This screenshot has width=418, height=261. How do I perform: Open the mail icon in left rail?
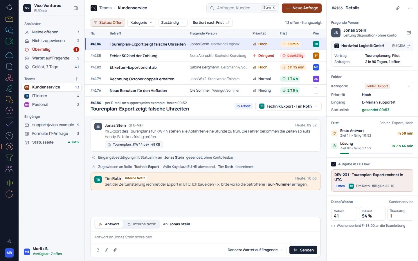9,19
